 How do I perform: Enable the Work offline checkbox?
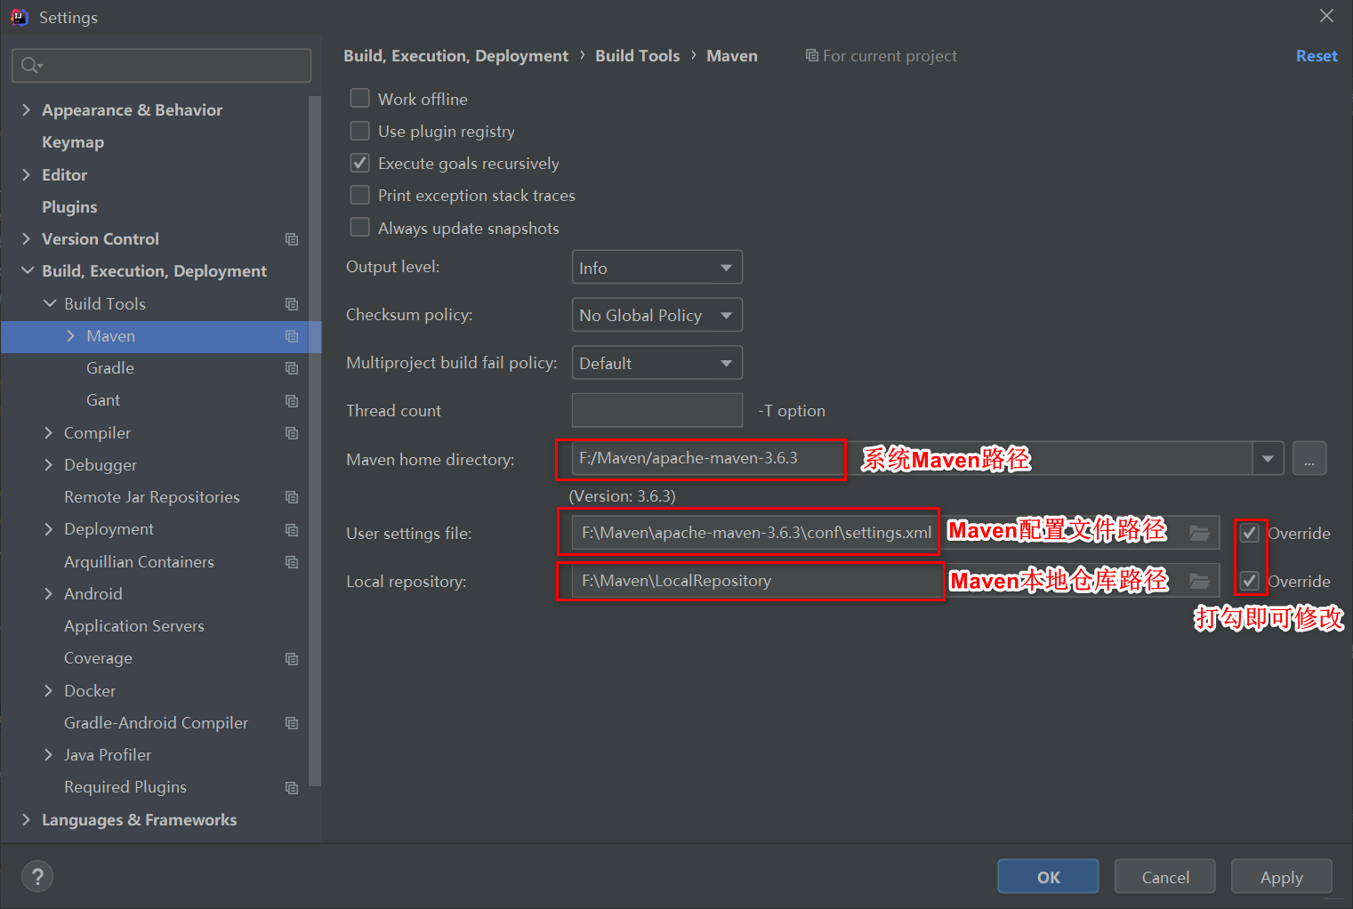point(359,98)
